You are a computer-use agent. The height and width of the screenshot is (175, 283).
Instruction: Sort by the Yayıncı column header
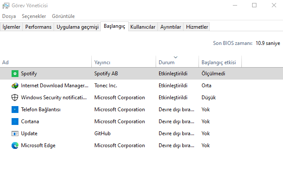(x=102, y=62)
